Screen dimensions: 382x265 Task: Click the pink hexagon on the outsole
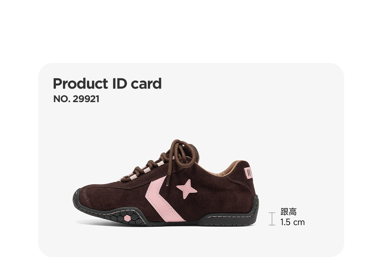(x=127, y=218)
